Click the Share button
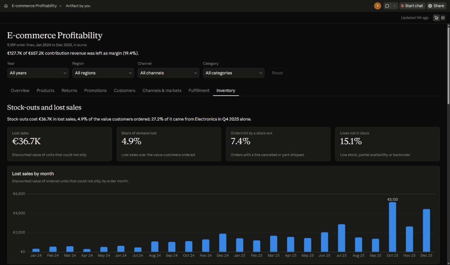The image size is (450, 265). tap(436, 6)
